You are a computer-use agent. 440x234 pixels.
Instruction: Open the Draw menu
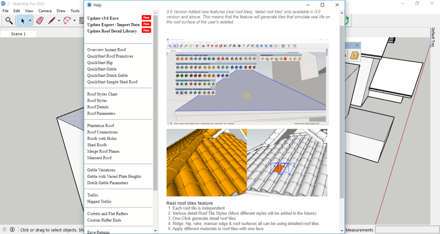(61, 11)
